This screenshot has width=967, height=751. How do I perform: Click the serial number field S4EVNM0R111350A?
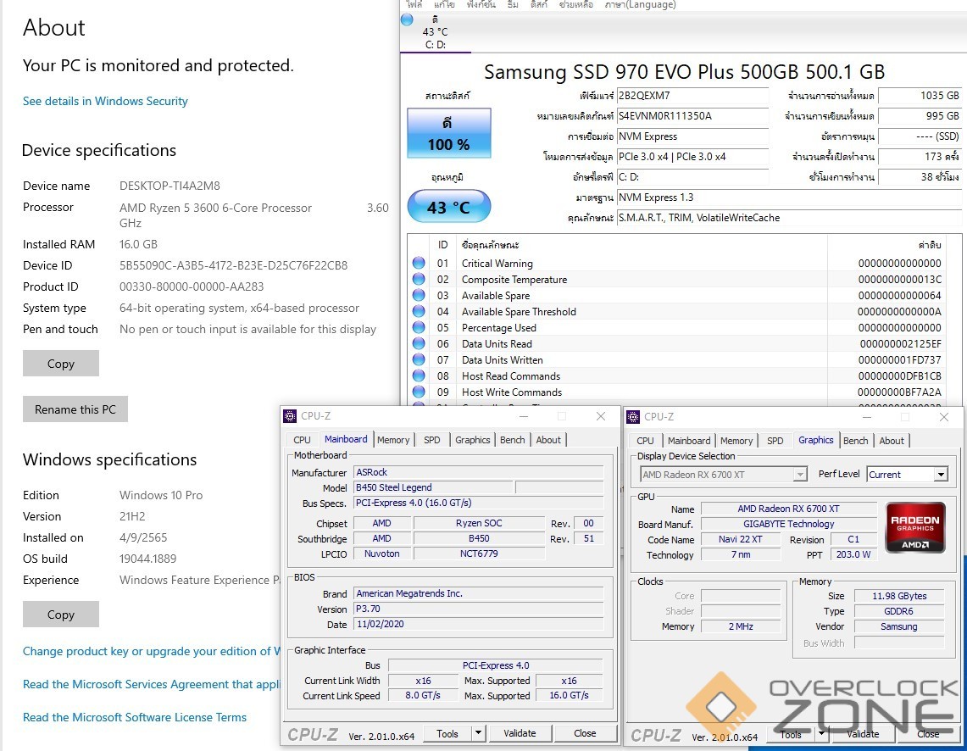click(692, 116)
